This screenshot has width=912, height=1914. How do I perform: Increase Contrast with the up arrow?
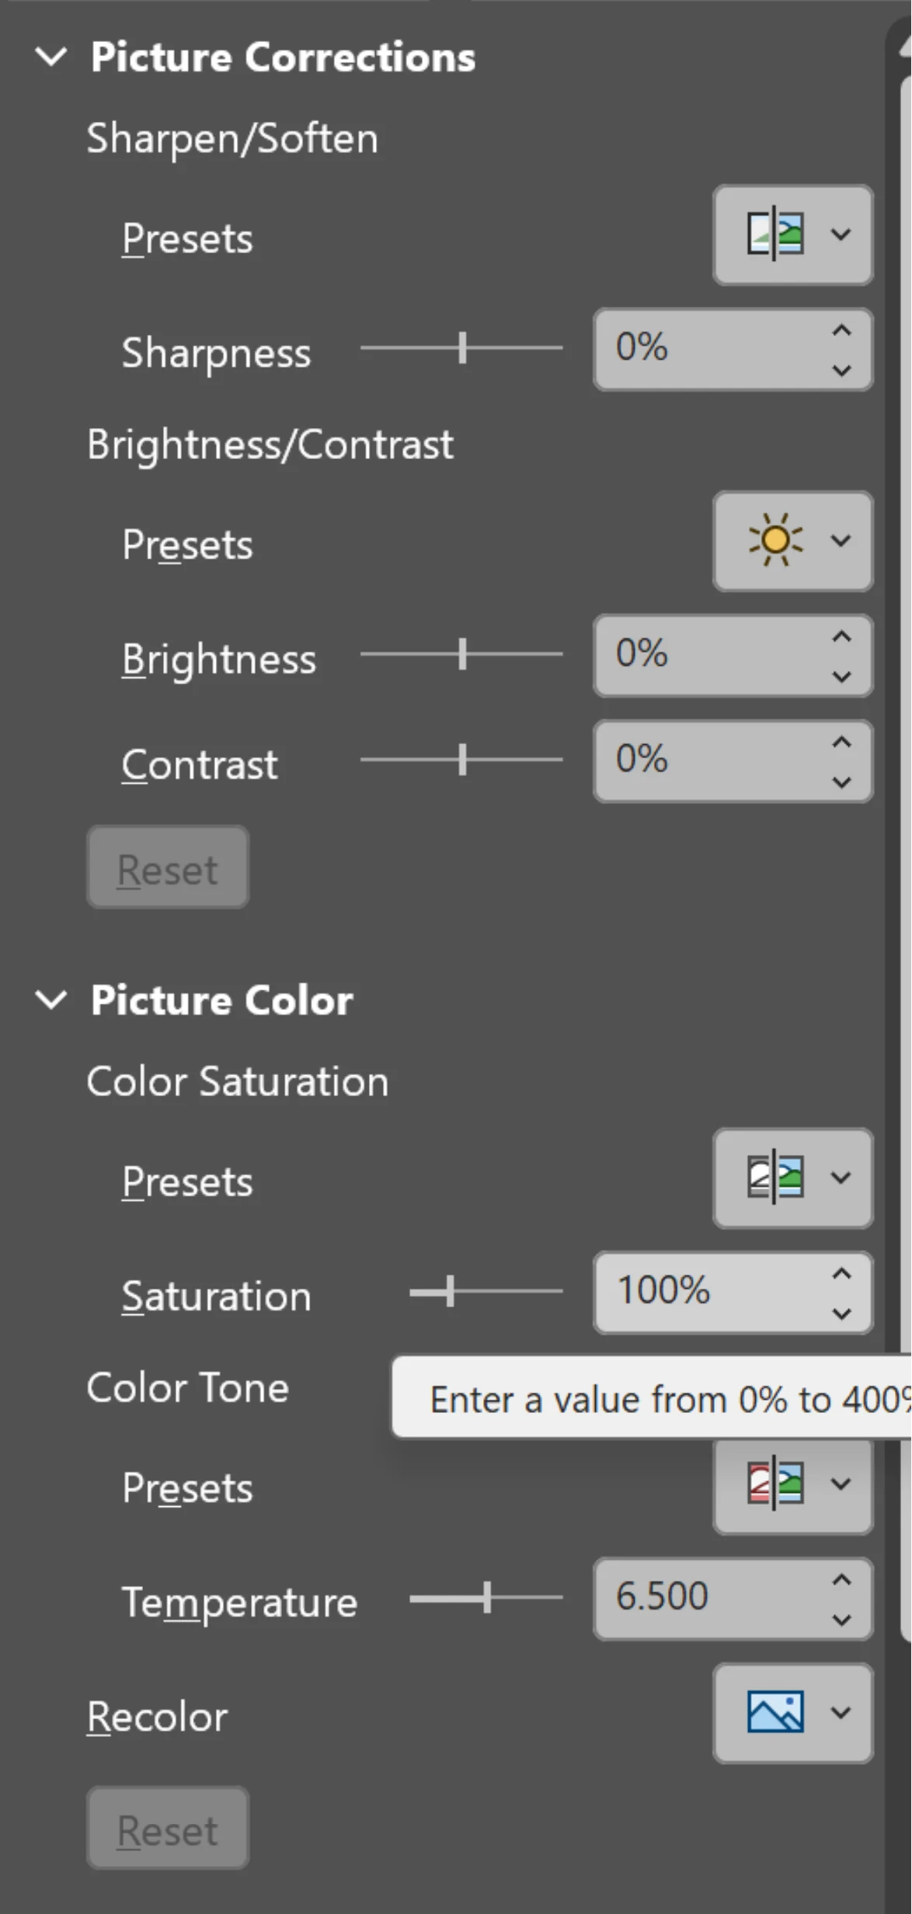click(841, 743)
